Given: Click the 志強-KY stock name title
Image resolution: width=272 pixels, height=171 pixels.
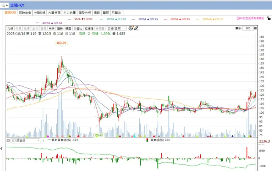Looking at the screenshot, I should [17, 5].
